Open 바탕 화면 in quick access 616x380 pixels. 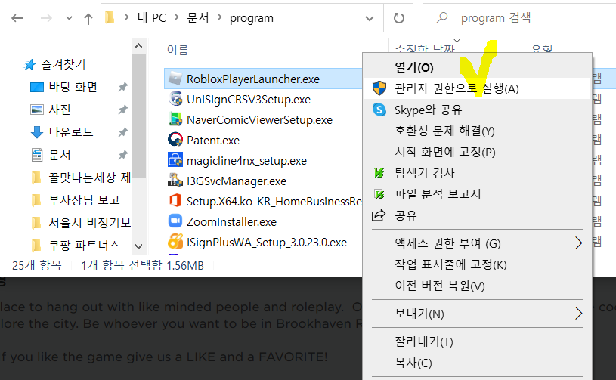point(73,87)
